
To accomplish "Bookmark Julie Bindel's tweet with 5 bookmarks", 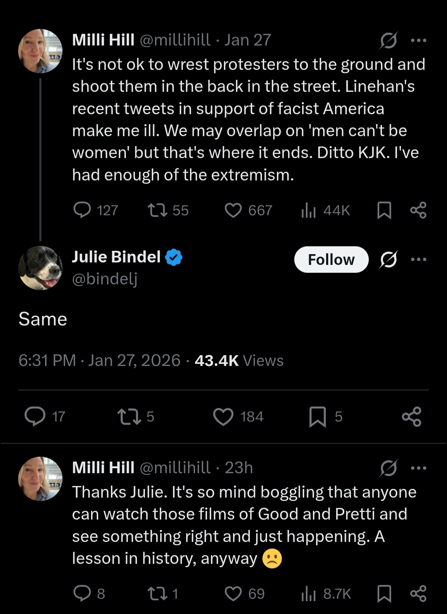I will [317, 416].
